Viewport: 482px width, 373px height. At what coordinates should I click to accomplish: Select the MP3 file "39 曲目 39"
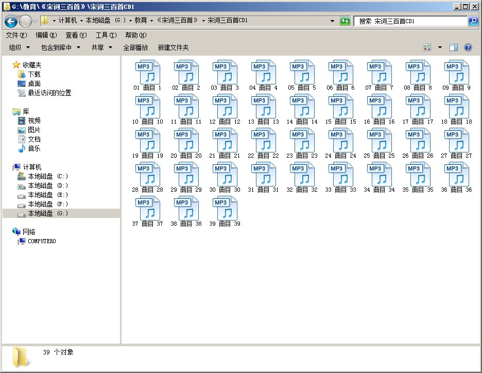coord(225,208)
